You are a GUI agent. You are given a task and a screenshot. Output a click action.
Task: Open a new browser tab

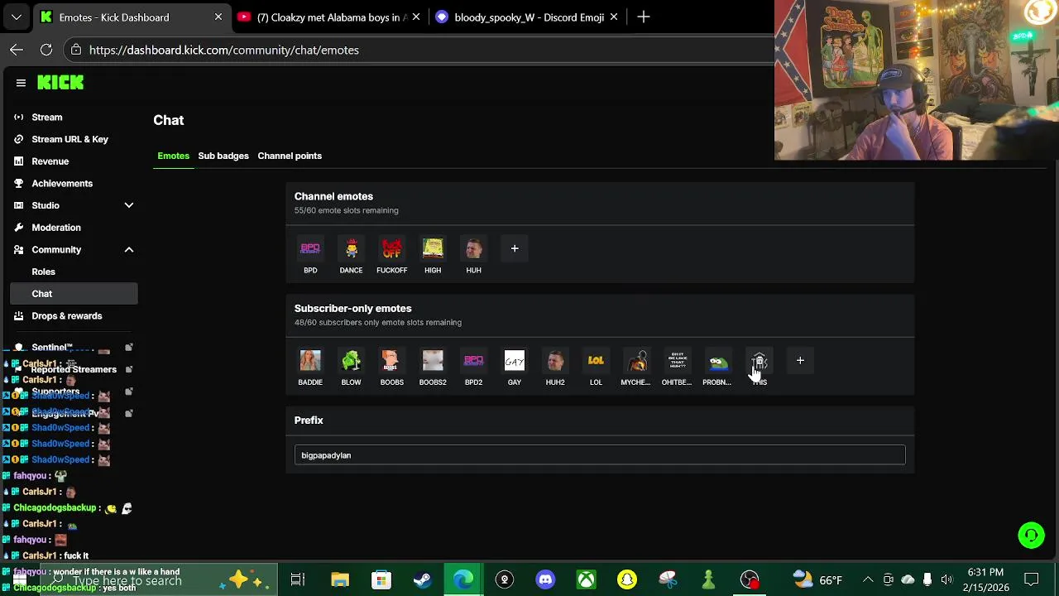(644, 17)
